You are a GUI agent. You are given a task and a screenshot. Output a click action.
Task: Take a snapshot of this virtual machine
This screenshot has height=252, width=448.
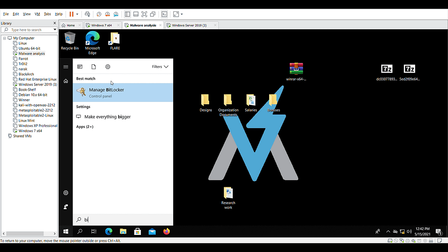99,14
